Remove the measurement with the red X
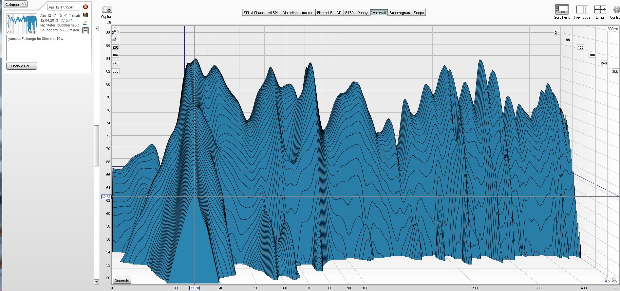The image size is (620, 291). 85,7
